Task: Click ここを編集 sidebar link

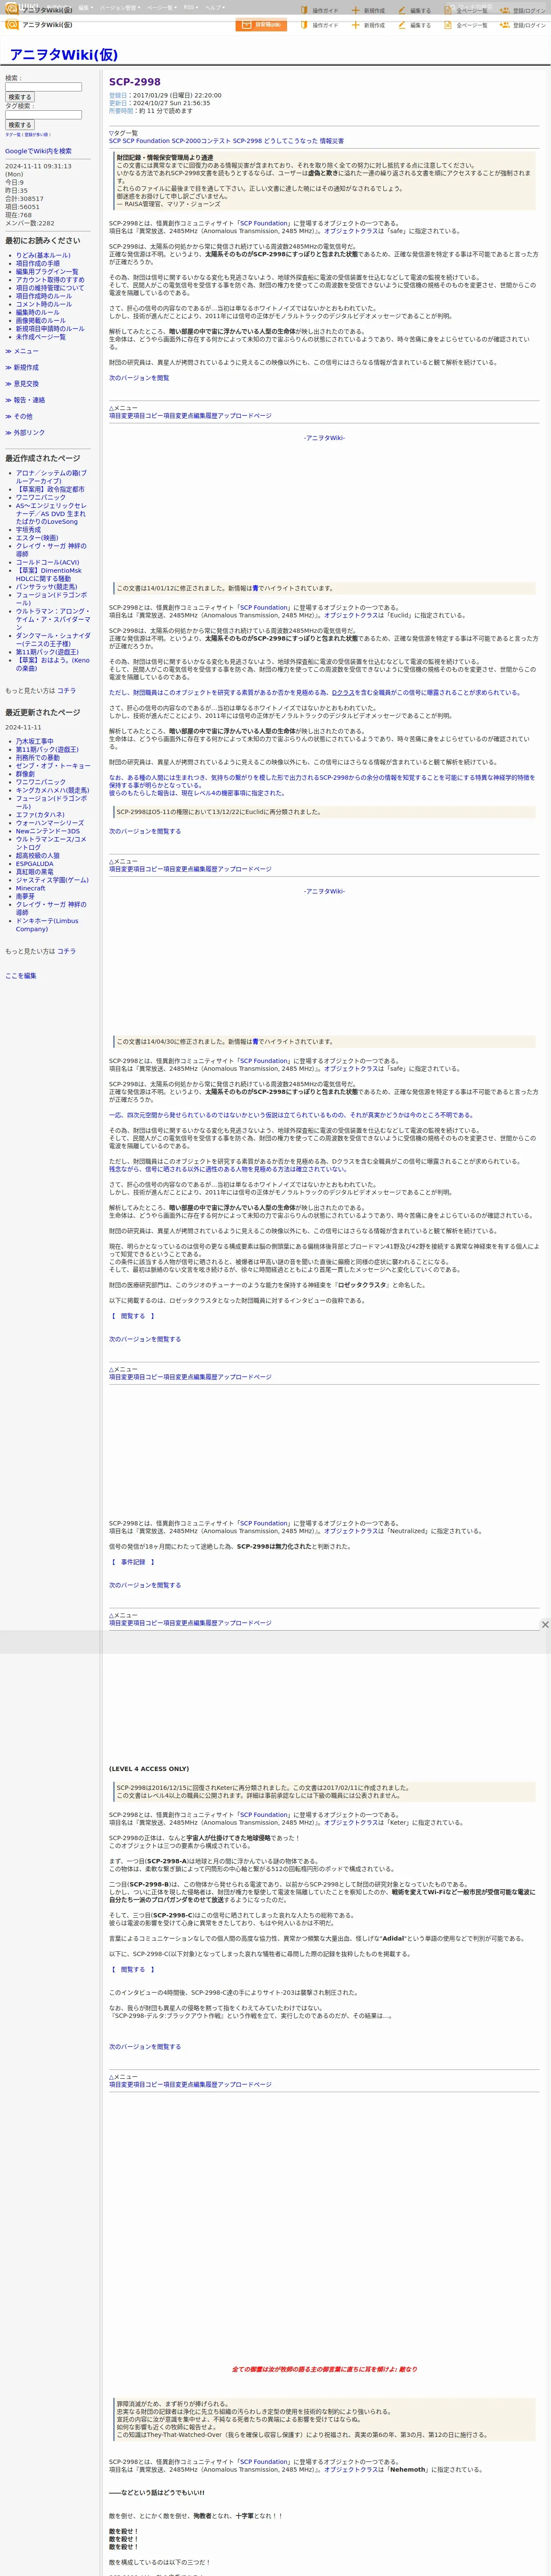Action: tap(21, 975)
